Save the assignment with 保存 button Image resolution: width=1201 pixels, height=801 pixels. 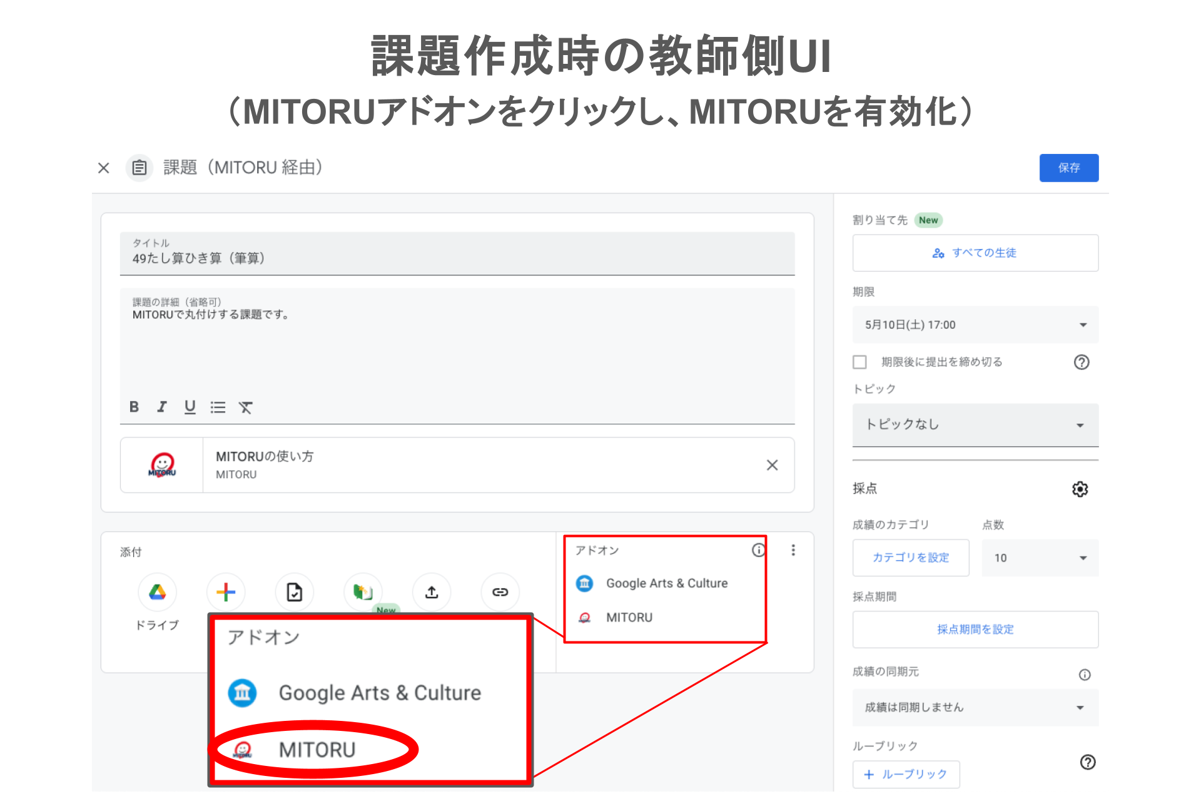[1068, 168]
